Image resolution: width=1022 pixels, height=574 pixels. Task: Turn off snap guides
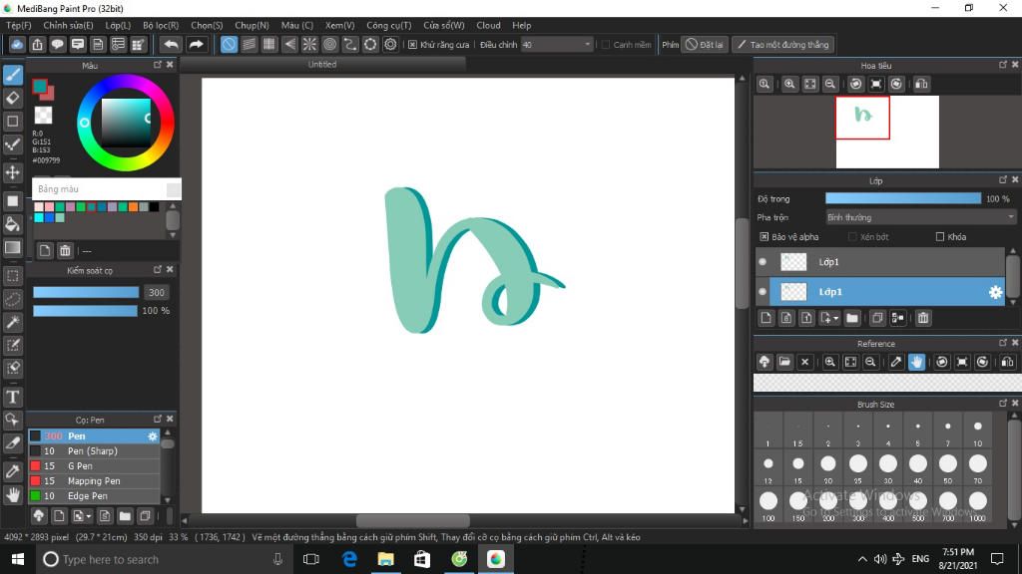tap(229, 44)
